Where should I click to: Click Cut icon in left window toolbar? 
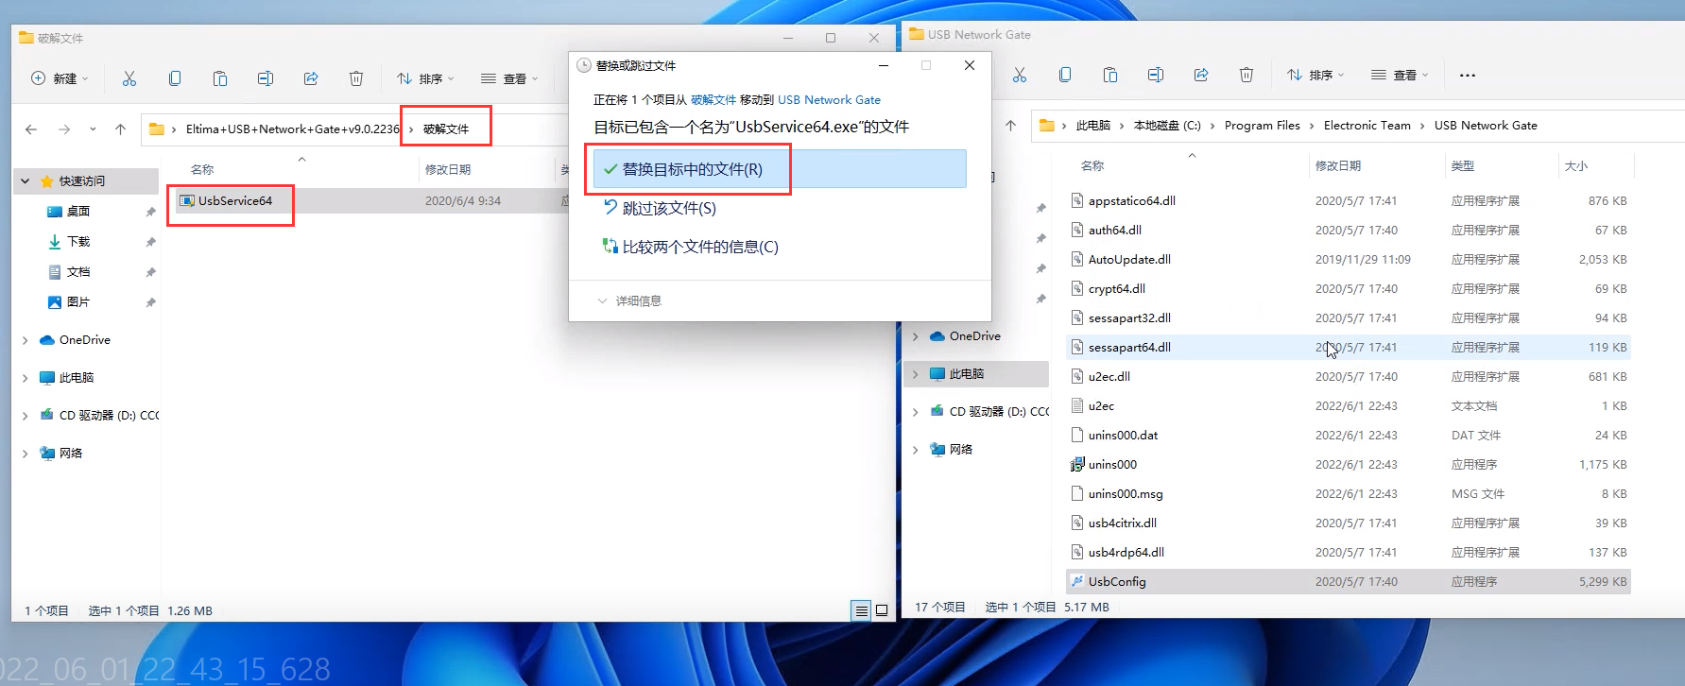click(129, 78)
